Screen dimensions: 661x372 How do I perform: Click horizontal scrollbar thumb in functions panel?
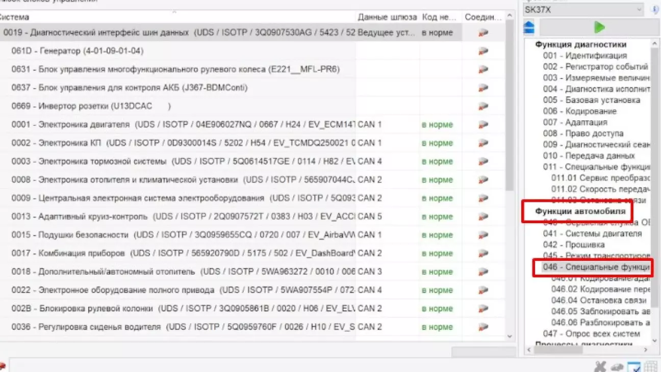(x=559, y=351)
